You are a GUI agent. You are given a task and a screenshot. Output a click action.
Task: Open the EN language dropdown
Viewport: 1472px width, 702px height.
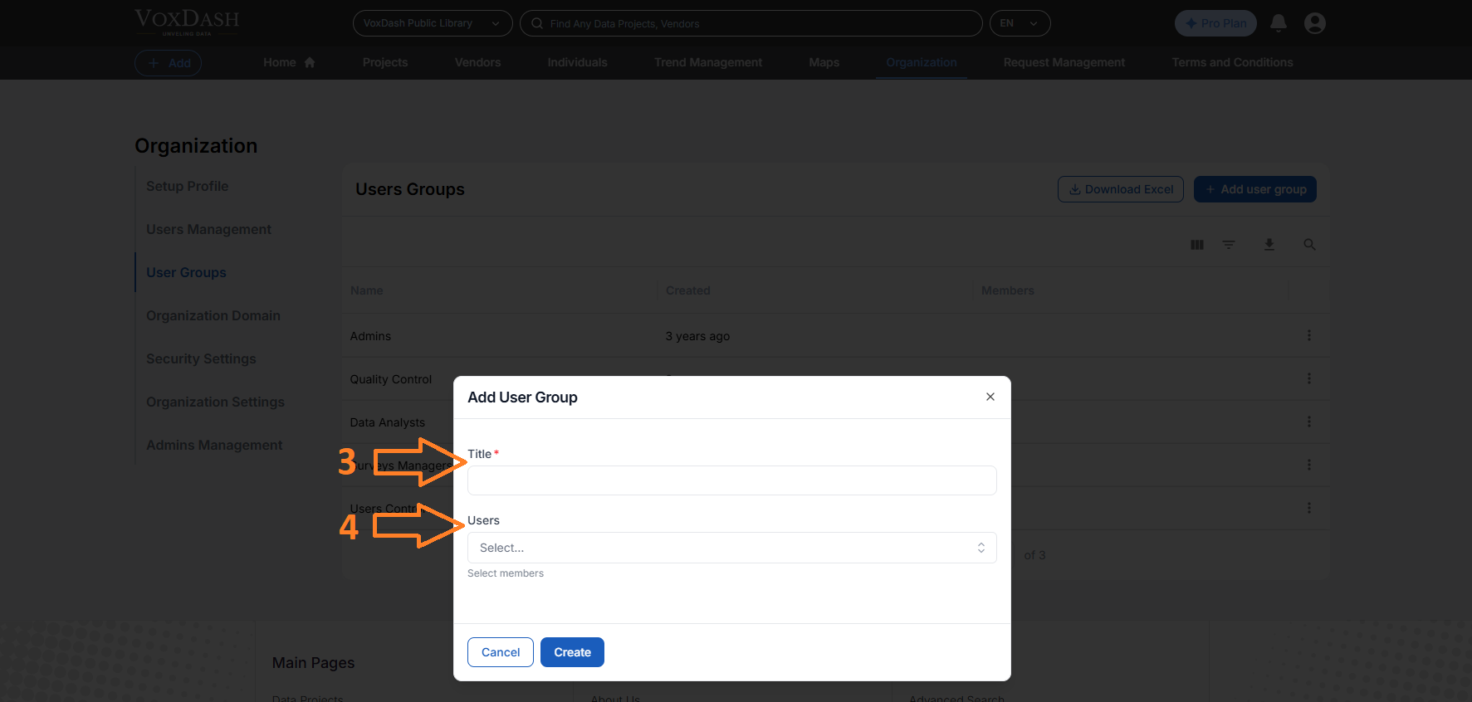click(x=1020, y=23)
